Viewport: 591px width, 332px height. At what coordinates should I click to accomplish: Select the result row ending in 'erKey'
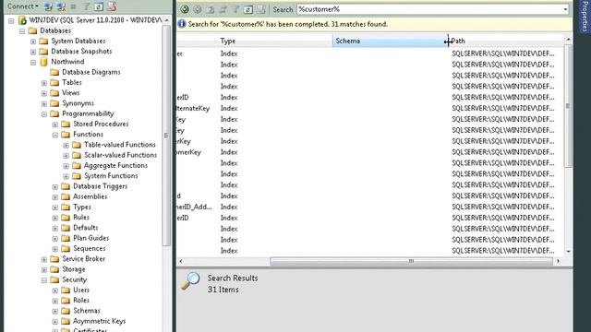pyautogui.click(x=370, y=141)
